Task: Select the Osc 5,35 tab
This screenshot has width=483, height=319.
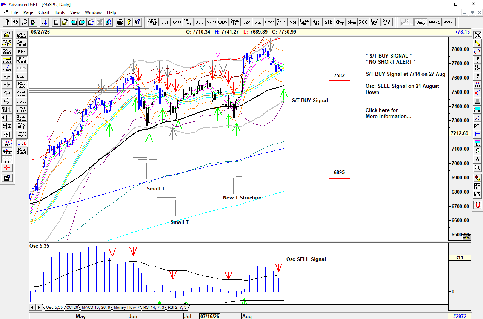Action: tap(54, 308)
